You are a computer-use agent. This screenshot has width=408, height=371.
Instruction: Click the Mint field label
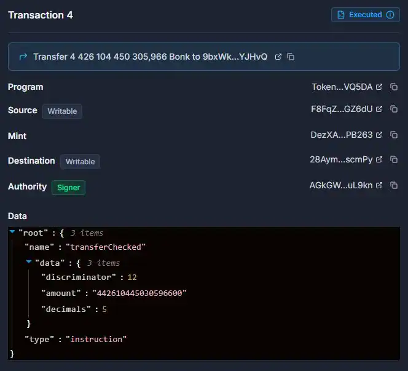coord(17,136)
